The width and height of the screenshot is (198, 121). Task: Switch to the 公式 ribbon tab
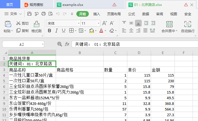click(132, 14)
